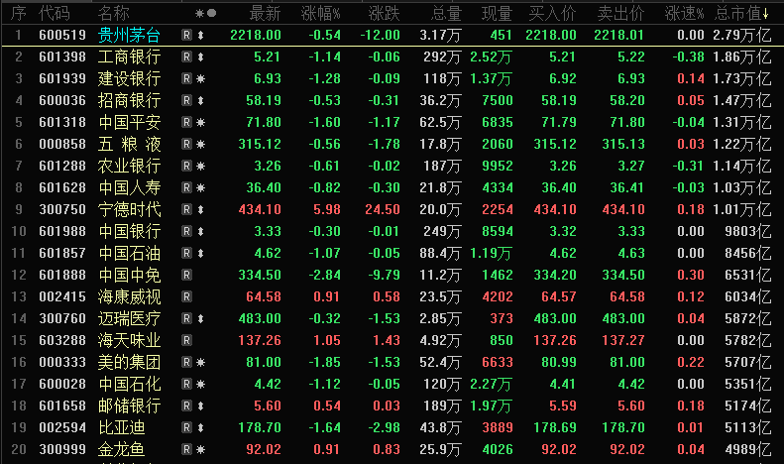Screen dimensions: 784x464
Task: Click the R icon for 金龙鱼
Action: click(186, 449)
